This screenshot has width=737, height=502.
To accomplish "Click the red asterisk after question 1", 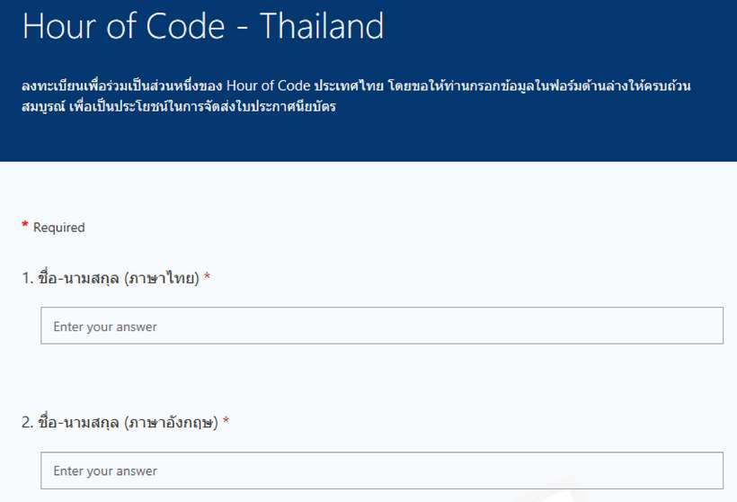I will (208, 277).
